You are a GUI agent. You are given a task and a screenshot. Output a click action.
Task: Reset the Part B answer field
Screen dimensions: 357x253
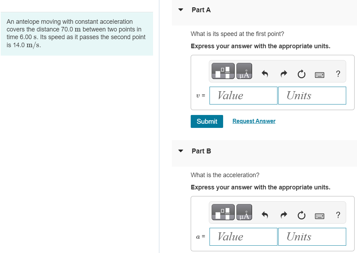pos(302,215)
